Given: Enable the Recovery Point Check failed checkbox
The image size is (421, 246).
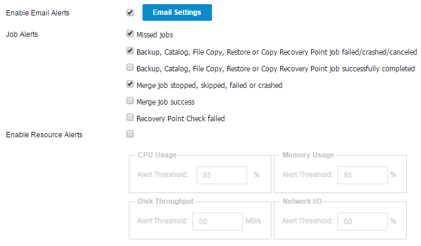Looking at the screenshot, I should click(x=130, y=117).
